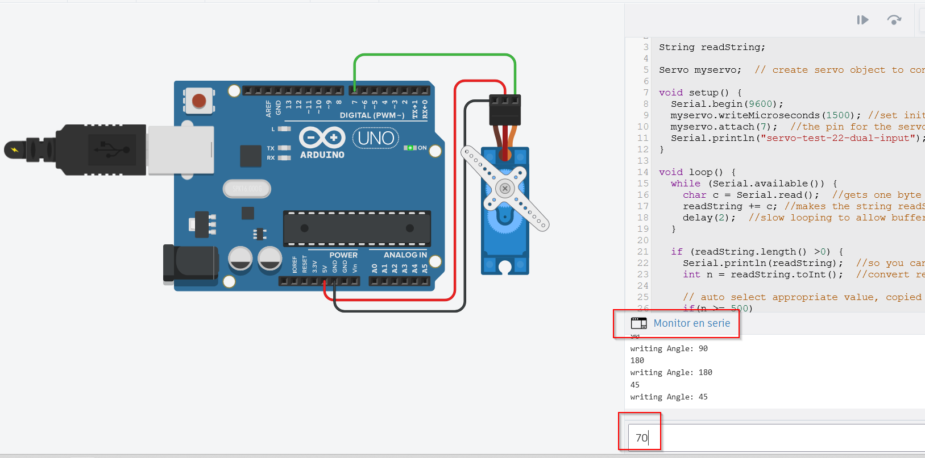The width and height of the screenshot is (925, 458).
Task: Click the 16 MHz crystal oscillator
Action: click(x=247, y=189)
